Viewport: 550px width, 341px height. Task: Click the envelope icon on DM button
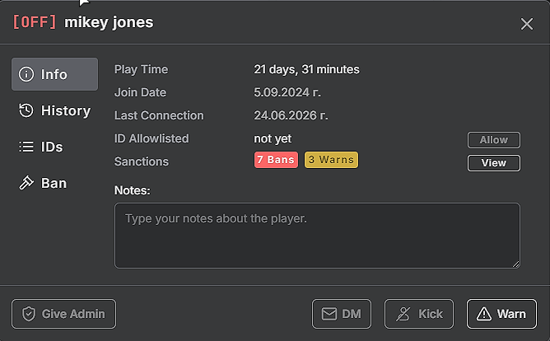[x=329, y=314]
